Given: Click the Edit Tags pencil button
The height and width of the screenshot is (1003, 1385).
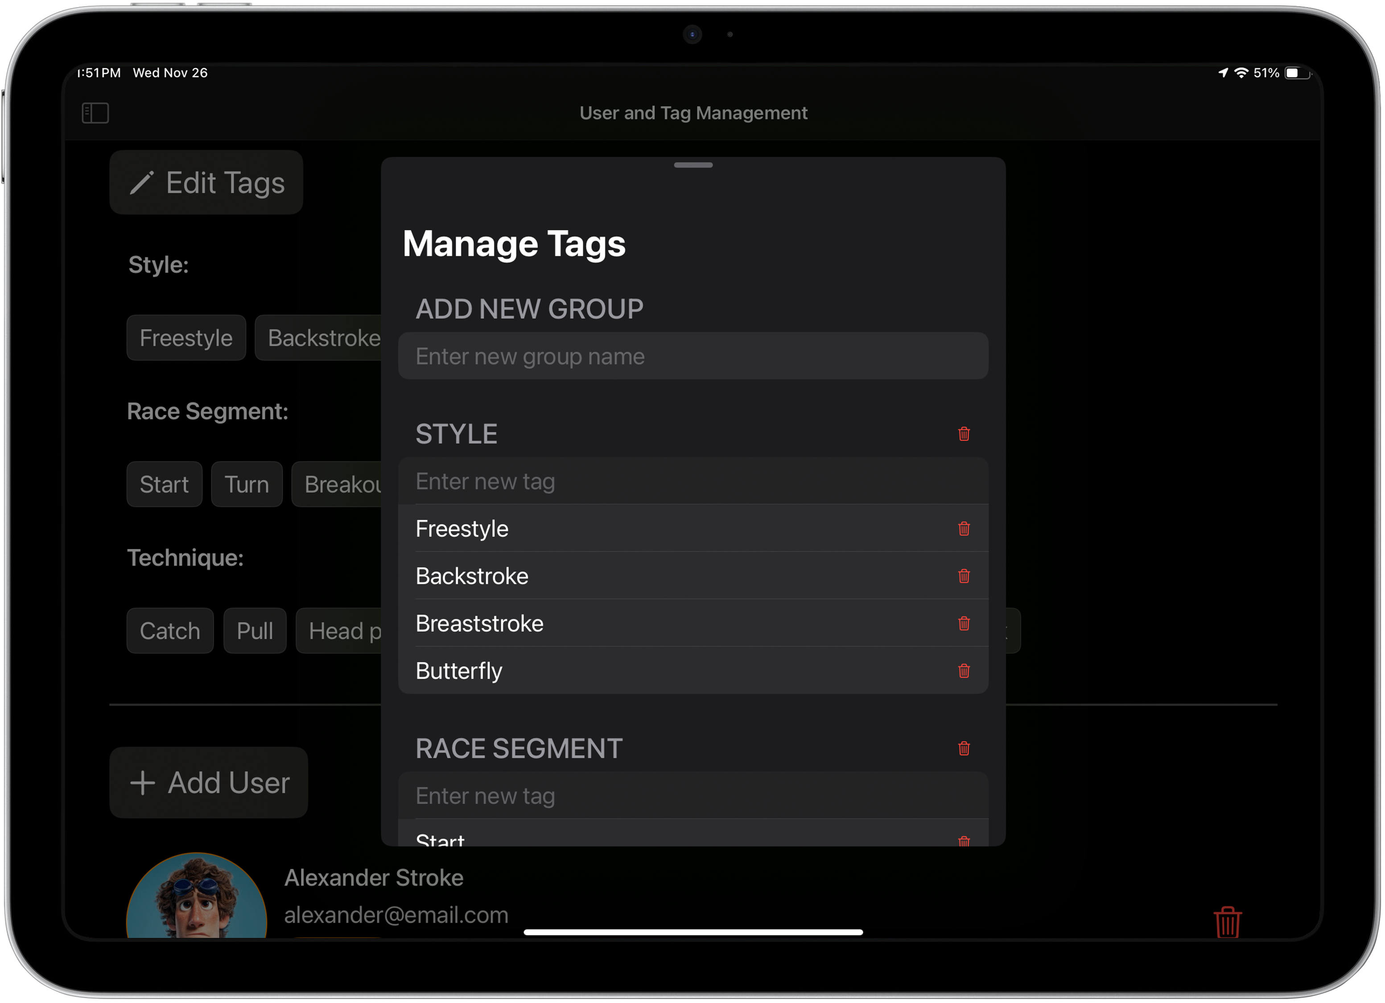Looking at the screenshot, I should coord(206,183).
